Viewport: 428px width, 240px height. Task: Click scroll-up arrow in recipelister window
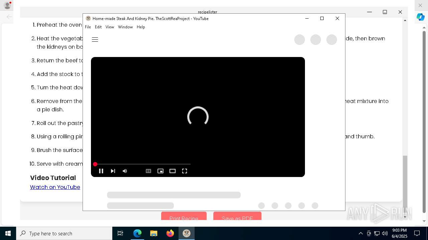[405, 20]
